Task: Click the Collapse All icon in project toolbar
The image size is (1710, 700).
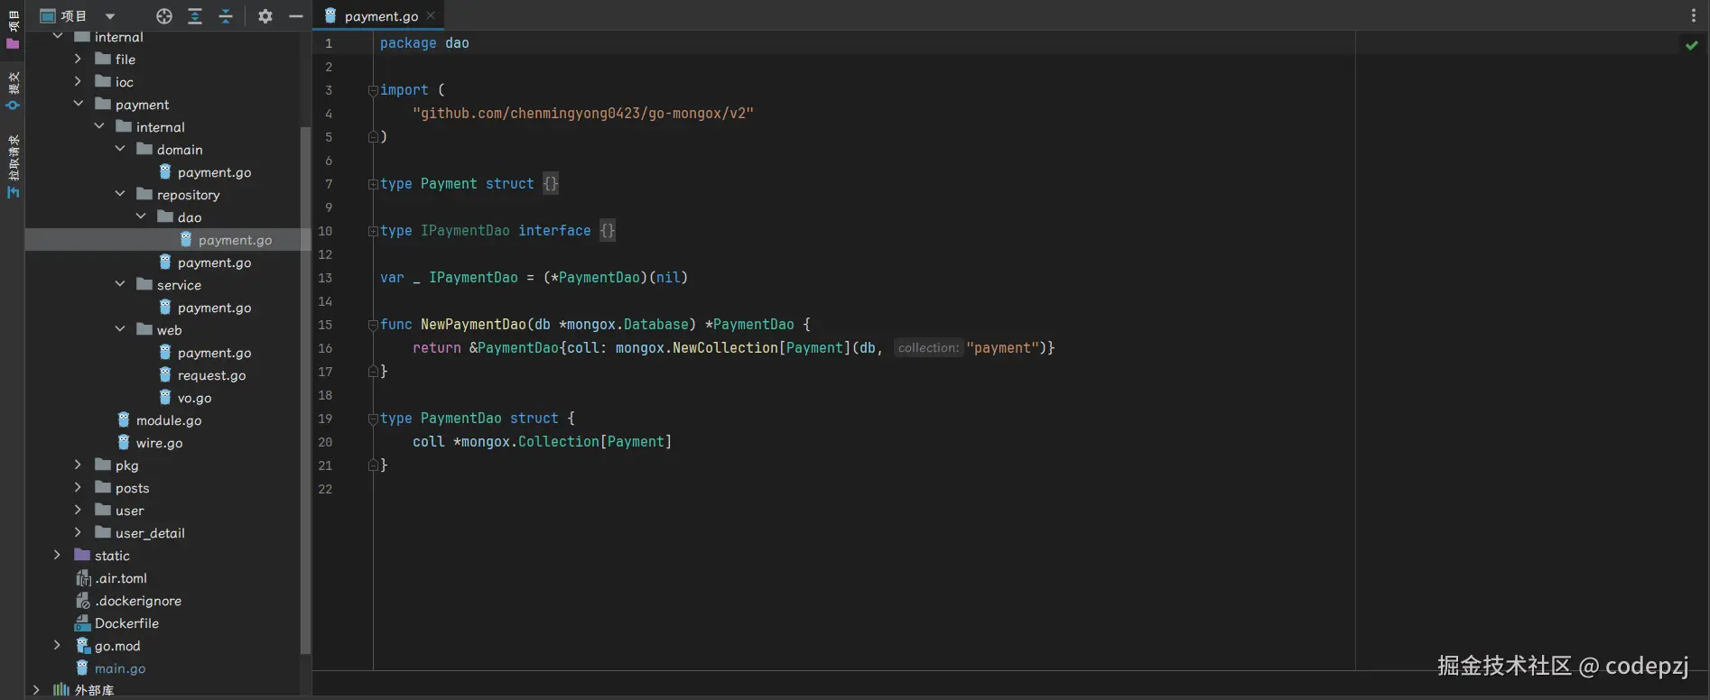Action: pyautogui.click(x=226, y=15)
